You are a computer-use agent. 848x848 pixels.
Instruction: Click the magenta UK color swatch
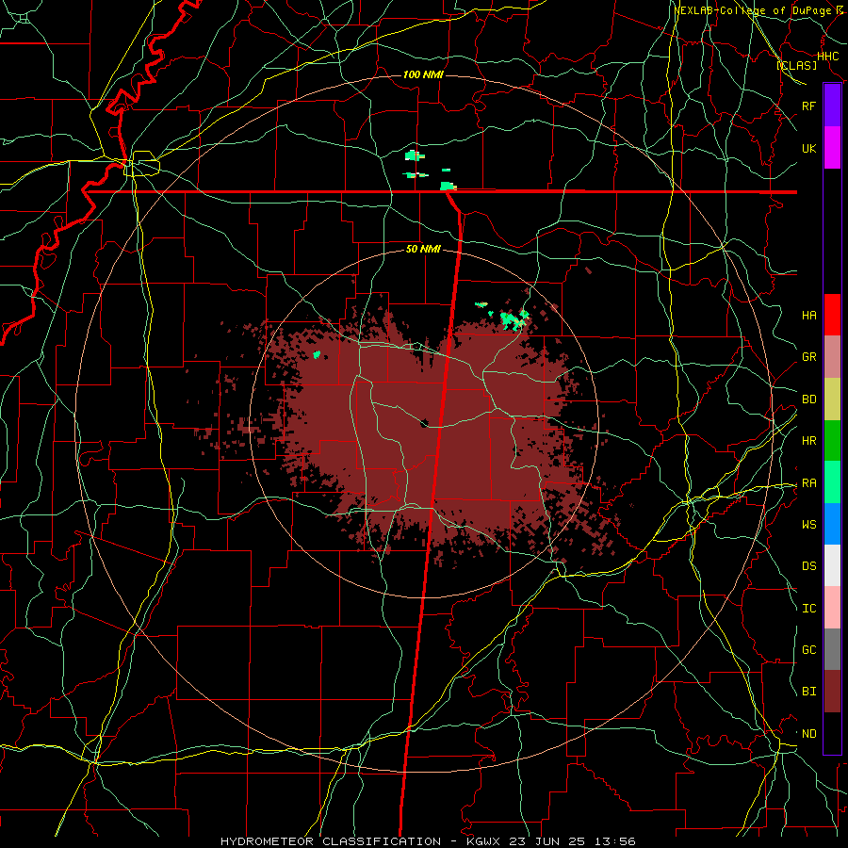coord(832,148)
